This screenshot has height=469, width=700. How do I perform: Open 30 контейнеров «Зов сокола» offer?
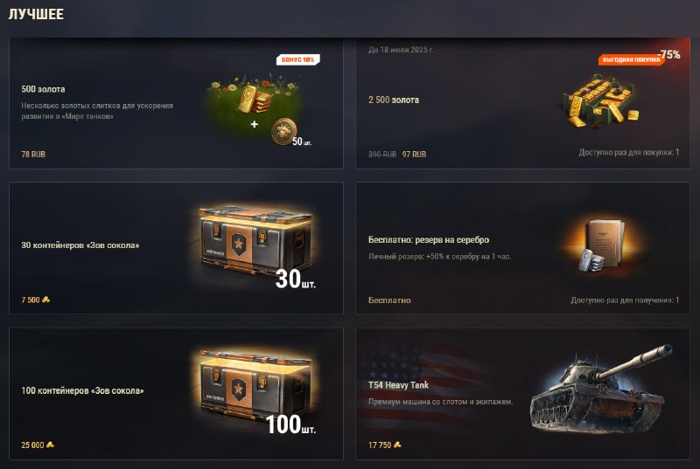tap(80, 245)
